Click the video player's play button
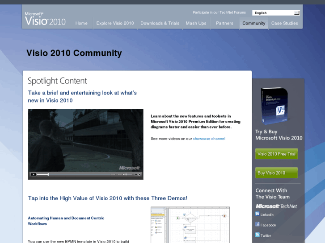 34,174
